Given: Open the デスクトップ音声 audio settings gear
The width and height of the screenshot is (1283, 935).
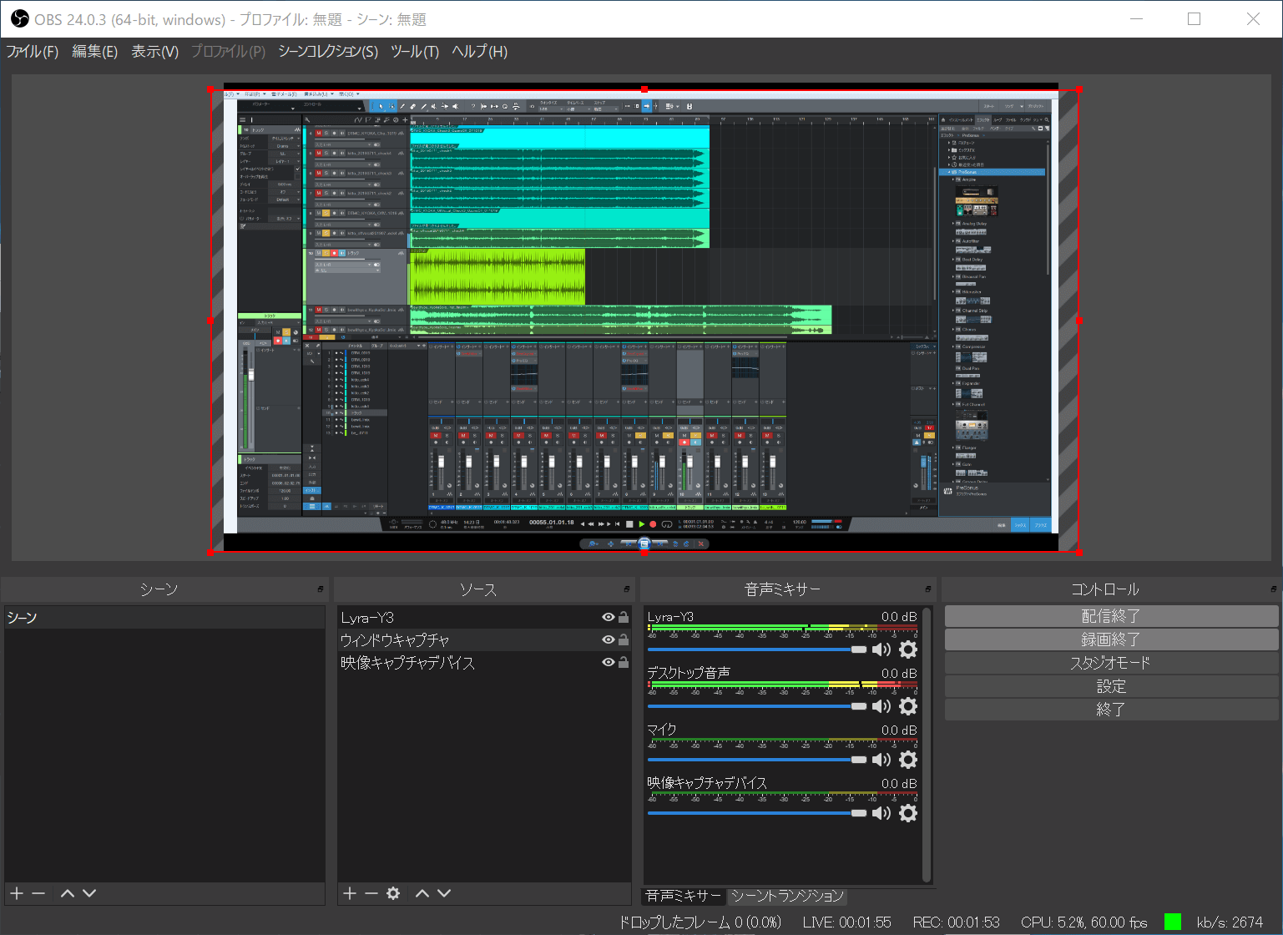Looking at the screenshot, I should [908, 706].
